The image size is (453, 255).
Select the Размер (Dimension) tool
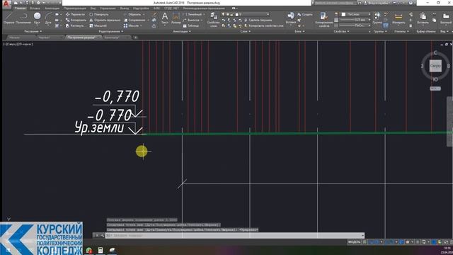click(x=176, y=18)
